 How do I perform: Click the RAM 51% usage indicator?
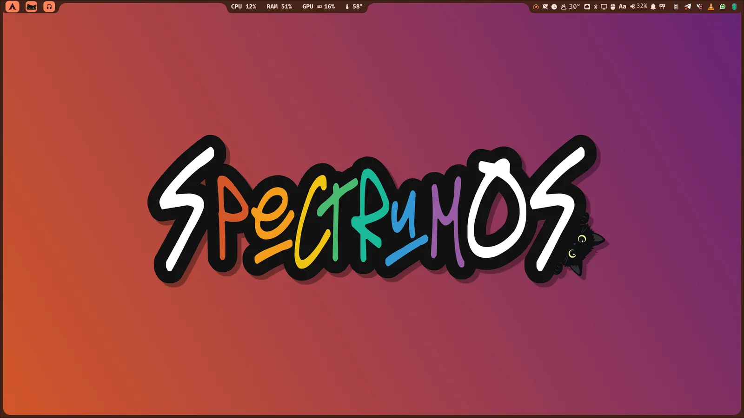(279, 7)
